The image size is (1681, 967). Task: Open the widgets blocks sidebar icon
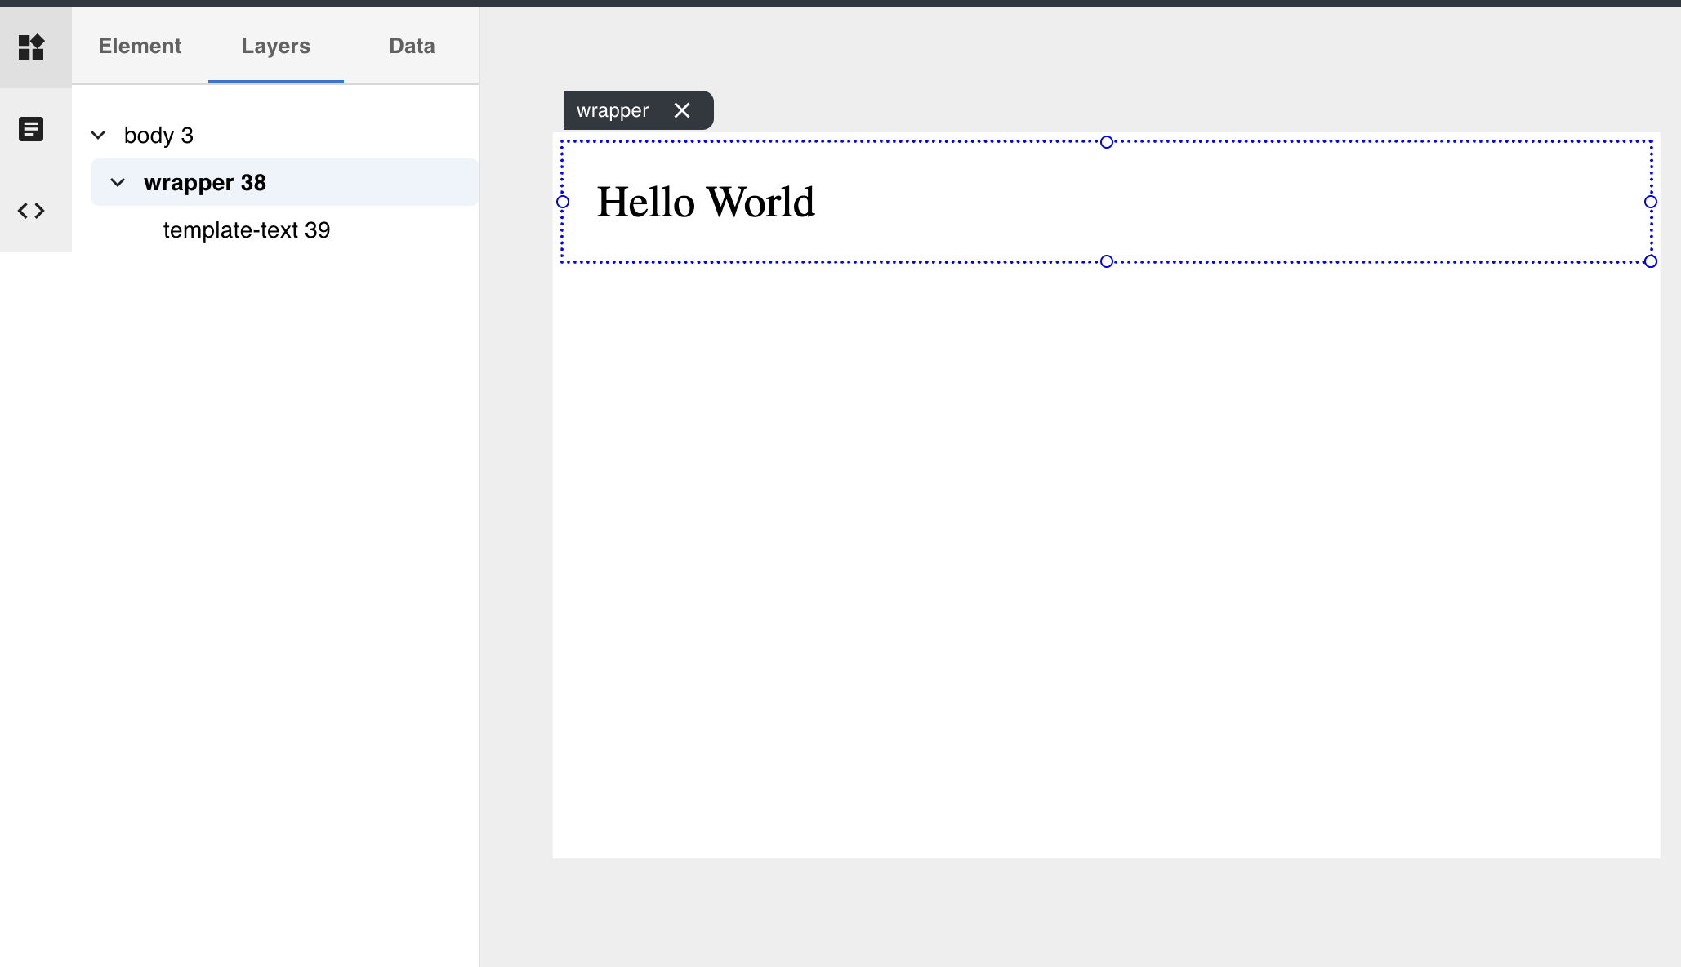pos(31,47)
